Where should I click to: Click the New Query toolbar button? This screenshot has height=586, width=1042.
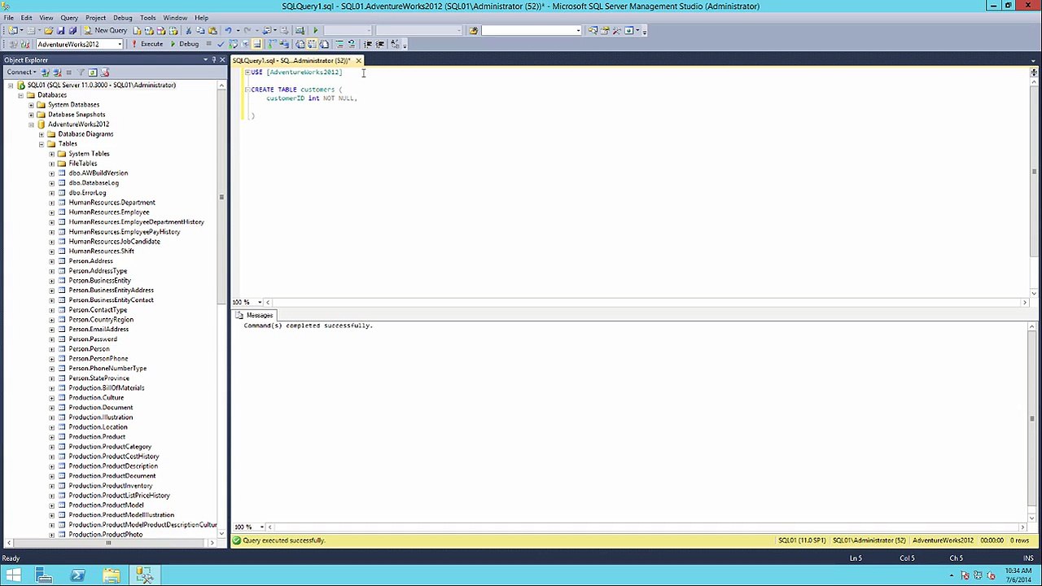pyautogui.click(x=105, y=30)
